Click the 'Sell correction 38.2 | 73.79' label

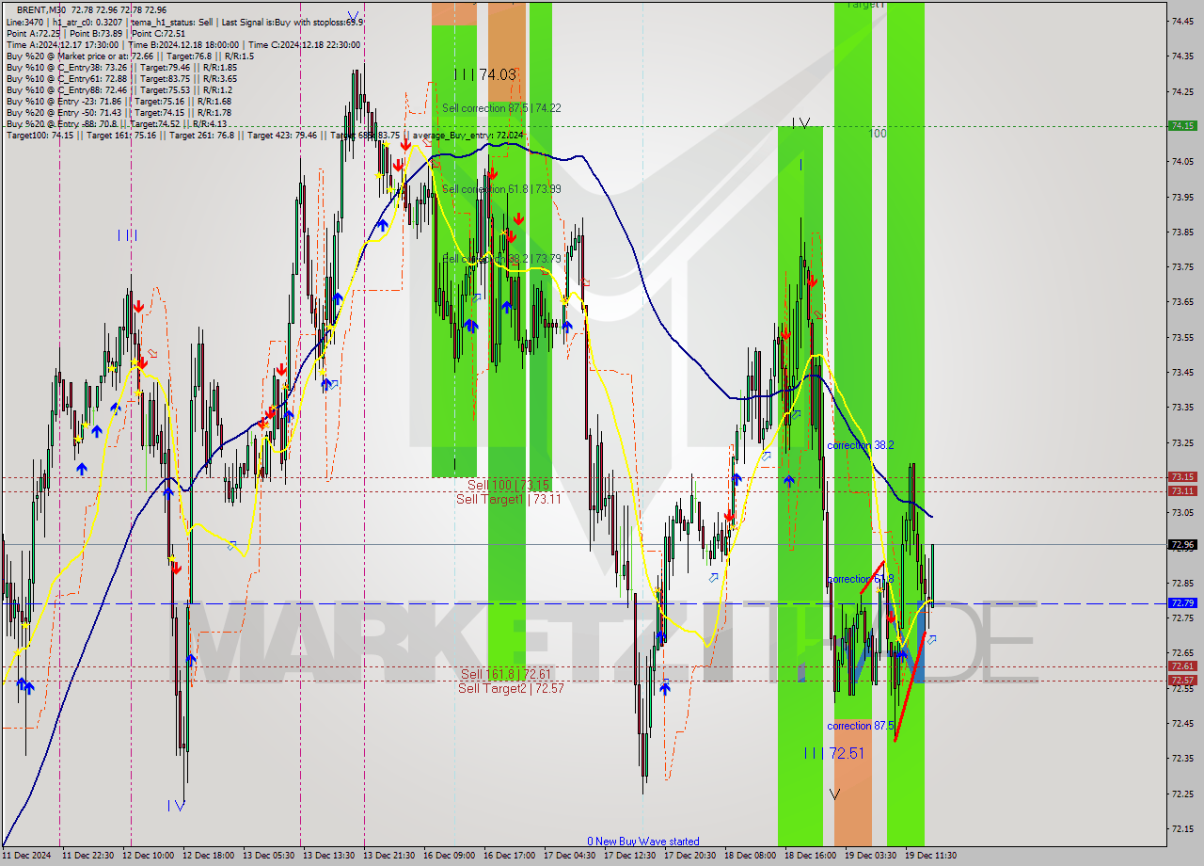[501, 258]
